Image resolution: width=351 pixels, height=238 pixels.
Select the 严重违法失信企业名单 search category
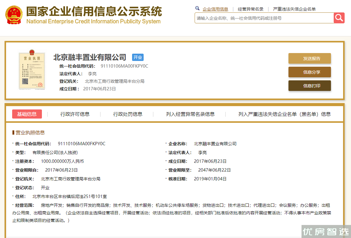(x=294, y=9)
